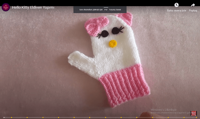
Task: Click the Esc key hint in the fullscreen notice
Action: click(x=106, y=9)
